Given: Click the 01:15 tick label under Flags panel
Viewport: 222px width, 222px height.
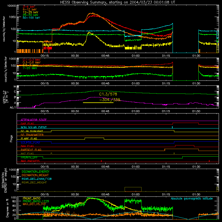Looking at the screenshot, I should click(x=166, y=167).
